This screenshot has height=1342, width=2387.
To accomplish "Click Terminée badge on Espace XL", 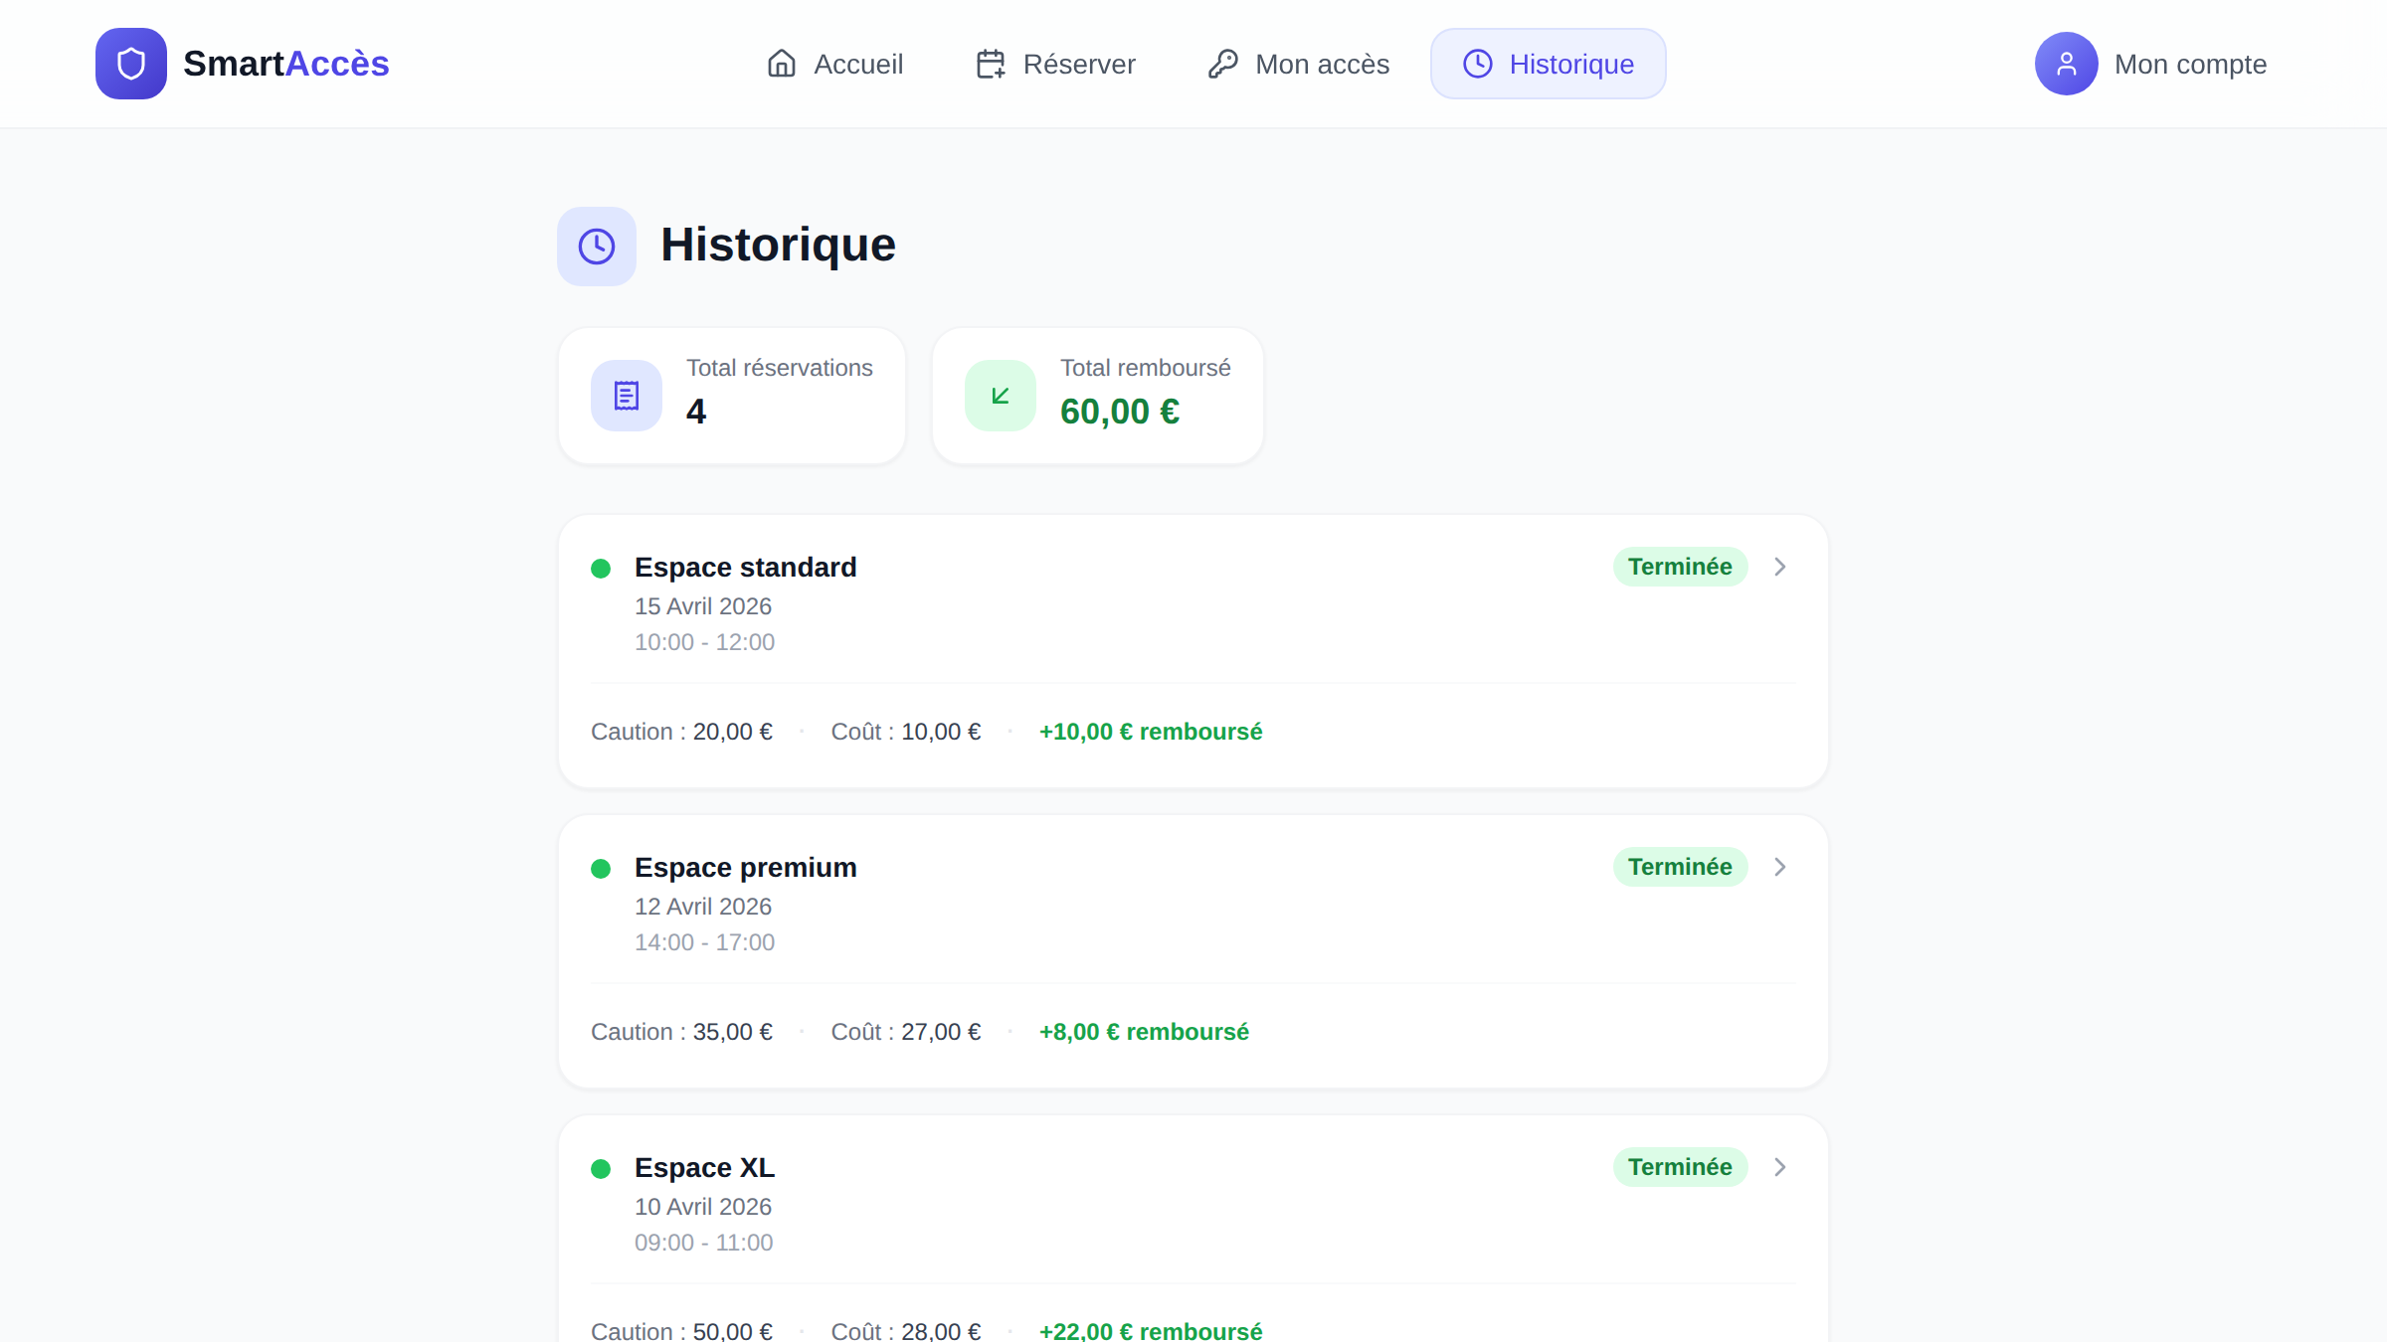I will [x=1681, y=1167].
